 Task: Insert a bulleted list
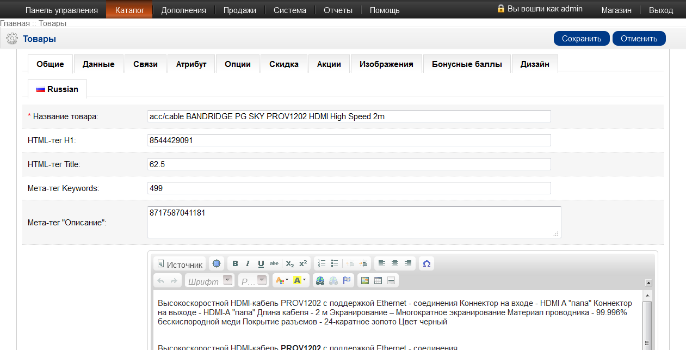pyautogui.click(x=335, y=263)
